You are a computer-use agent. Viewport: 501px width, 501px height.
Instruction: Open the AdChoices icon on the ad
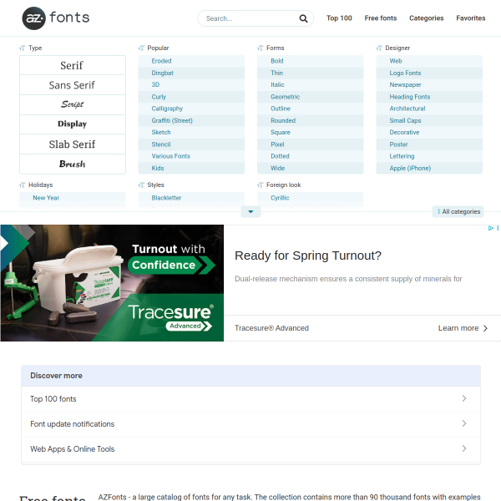[491, 228]
